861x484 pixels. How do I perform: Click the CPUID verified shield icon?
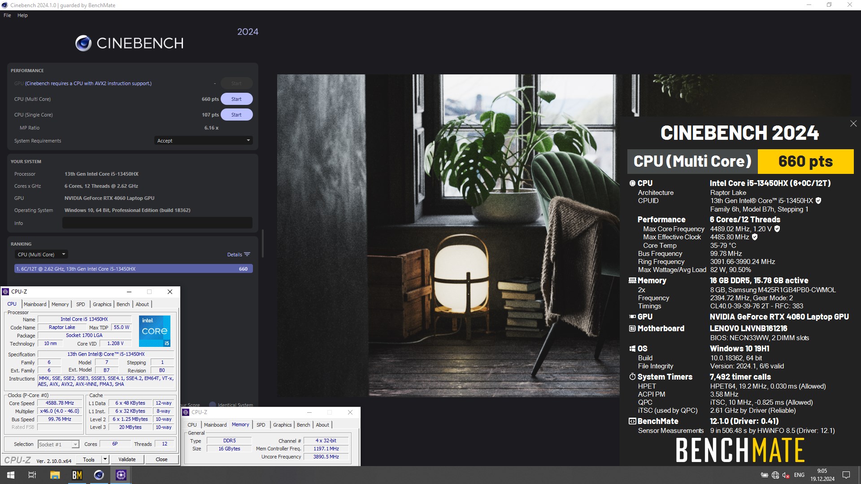tap(818, 201)
